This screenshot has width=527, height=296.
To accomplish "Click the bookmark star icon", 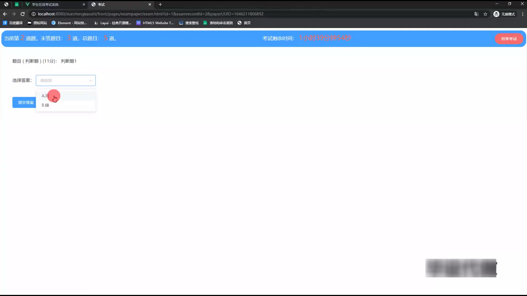I will click(x=485, y=14).
